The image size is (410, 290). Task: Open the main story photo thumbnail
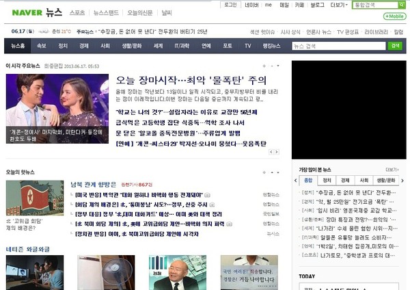tap(57, 108)
